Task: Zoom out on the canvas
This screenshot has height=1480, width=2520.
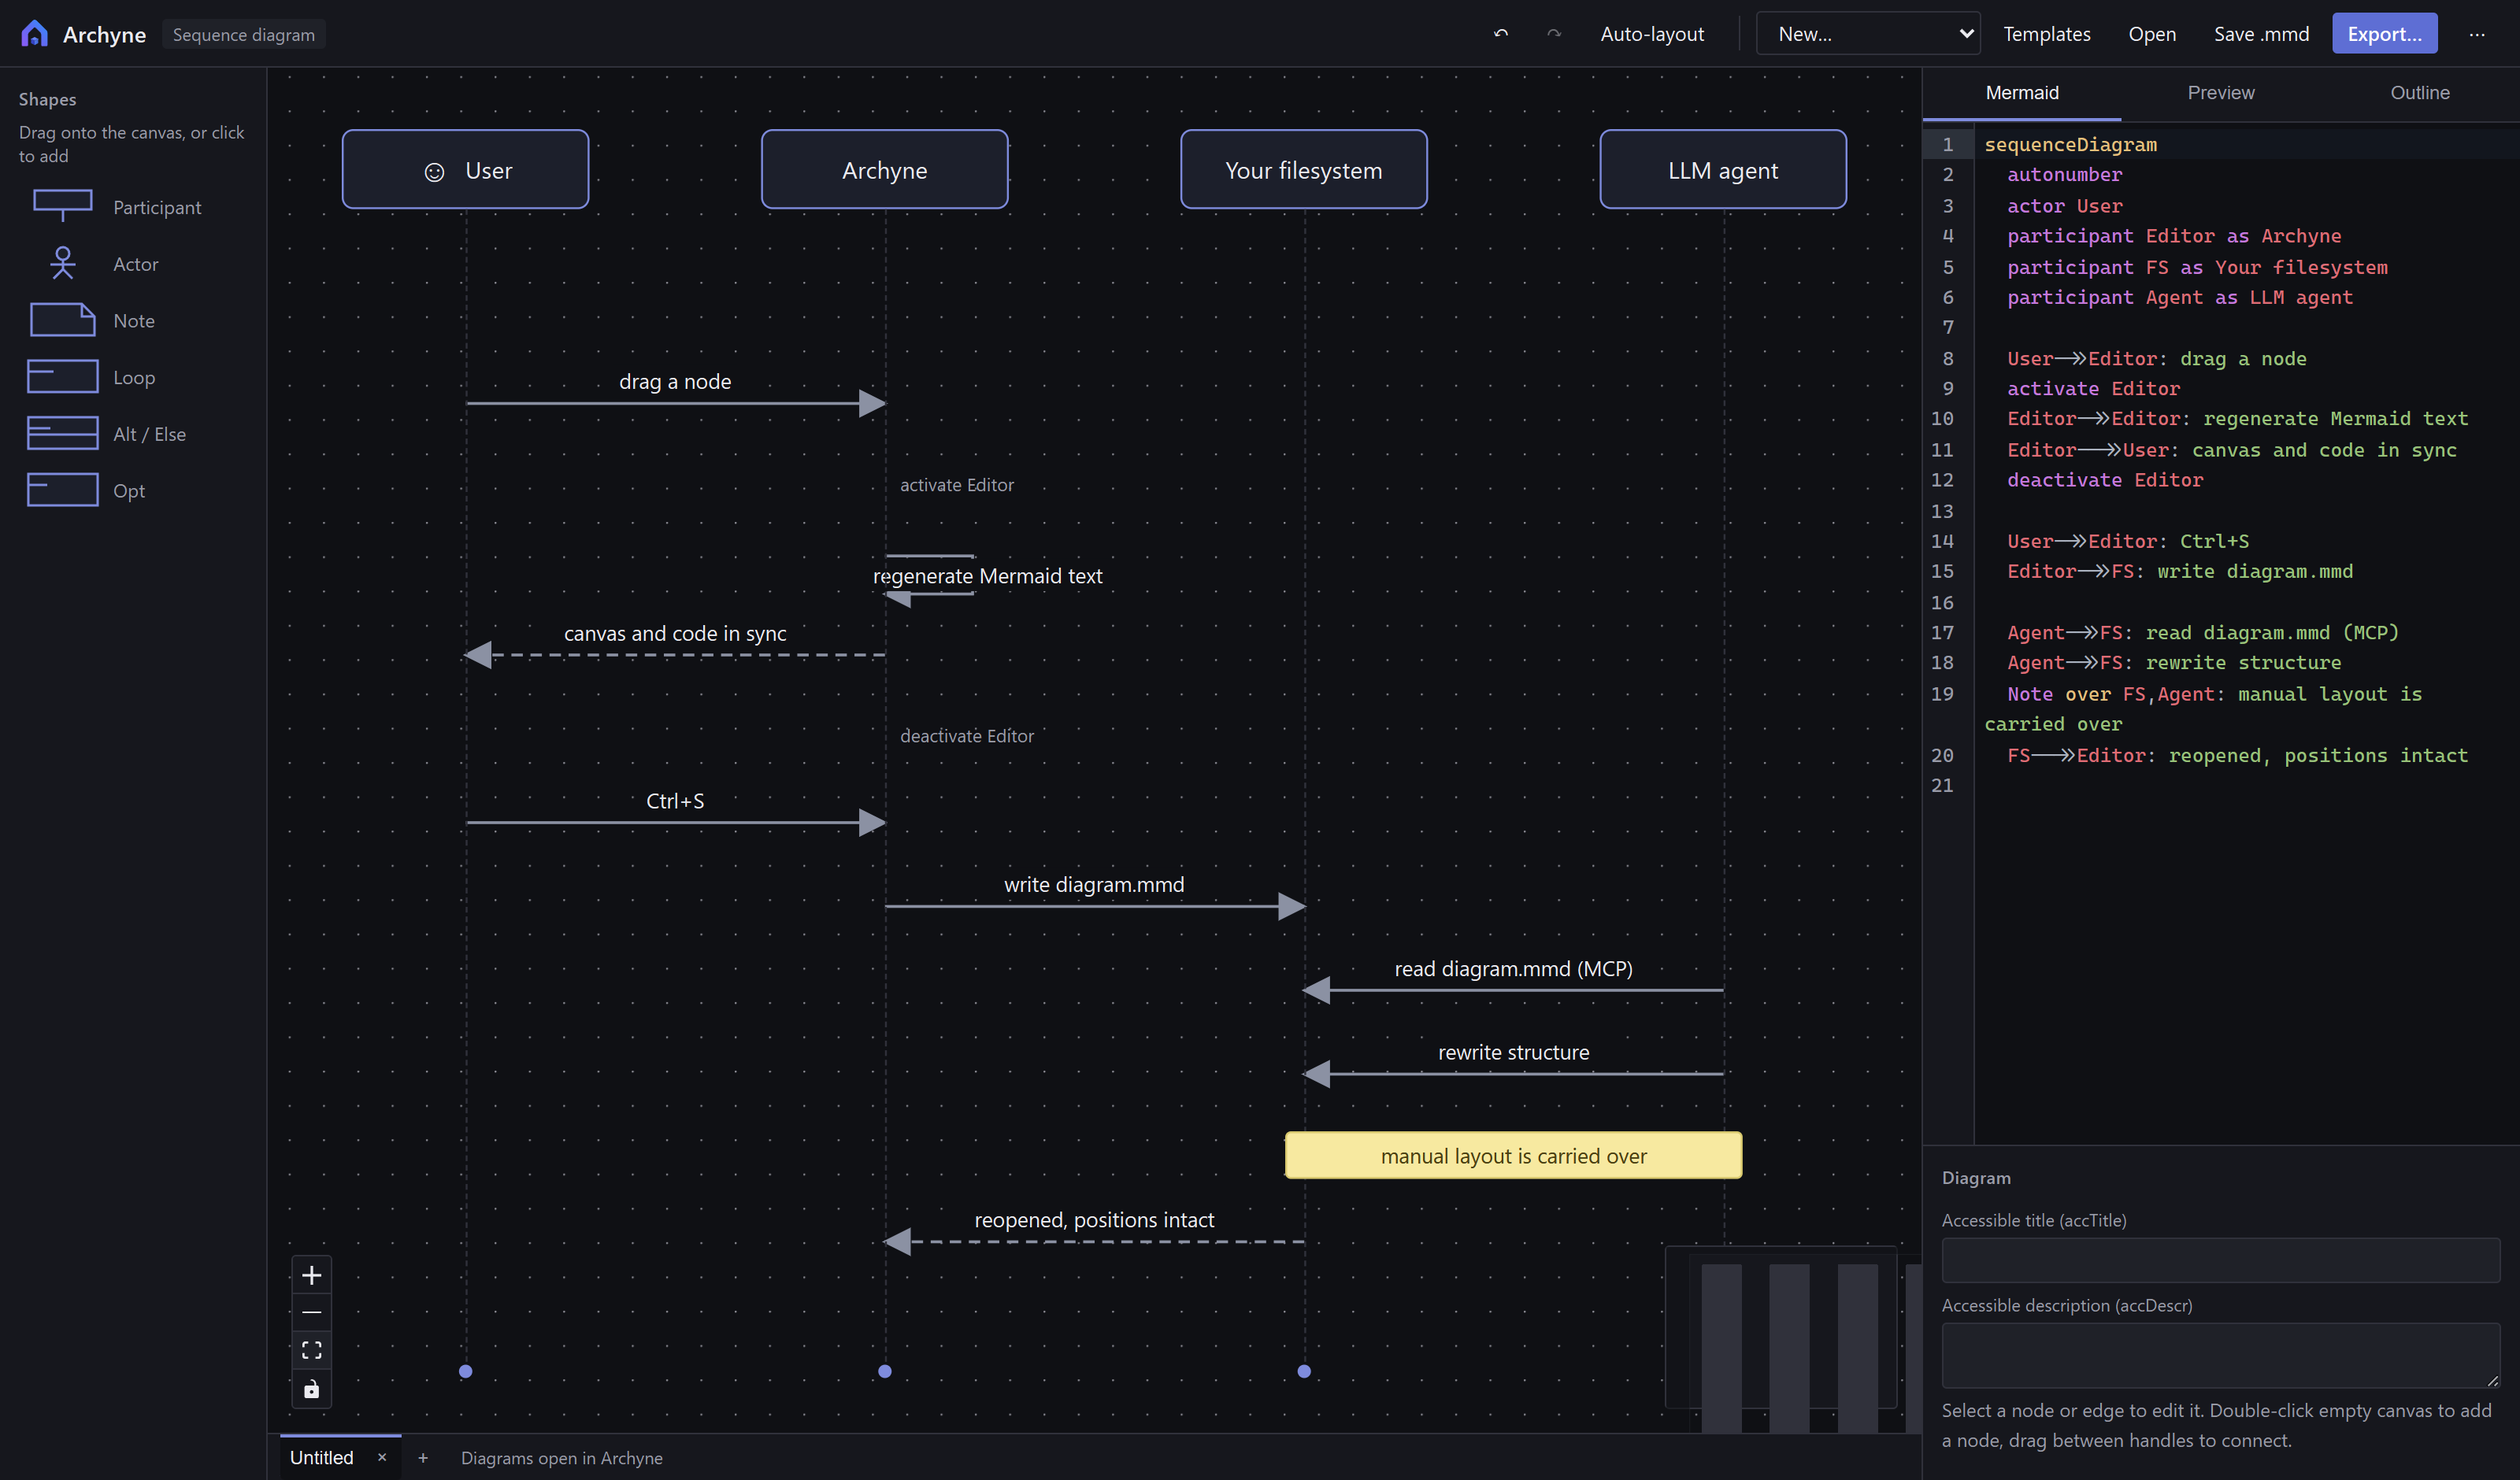Action: coord(311,1313)
